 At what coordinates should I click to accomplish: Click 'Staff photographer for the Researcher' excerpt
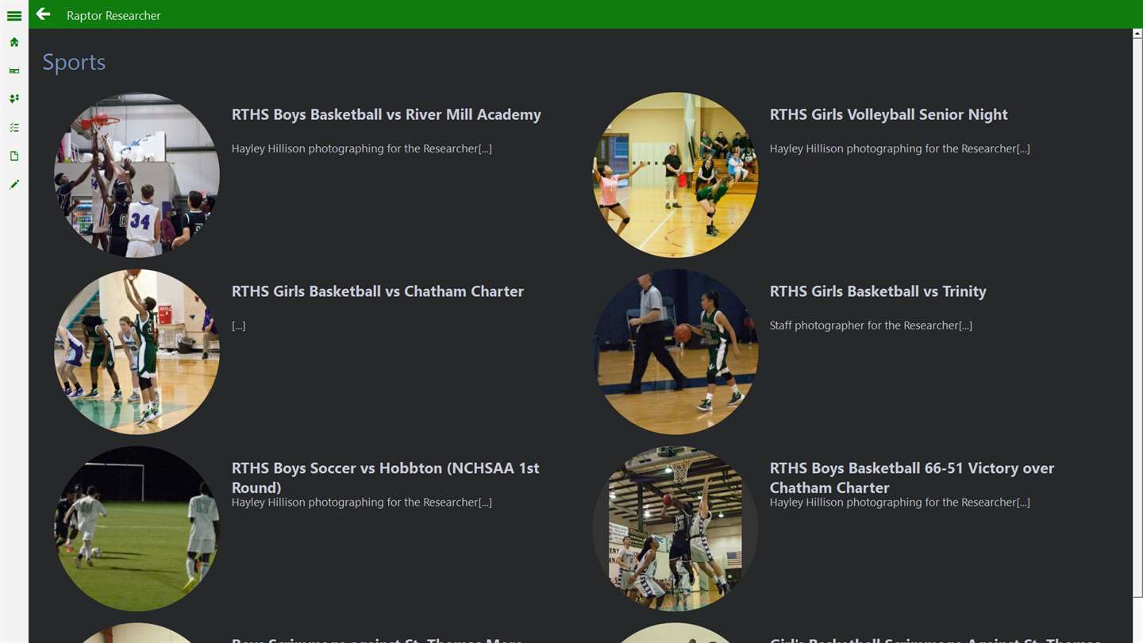click(871, 325)
